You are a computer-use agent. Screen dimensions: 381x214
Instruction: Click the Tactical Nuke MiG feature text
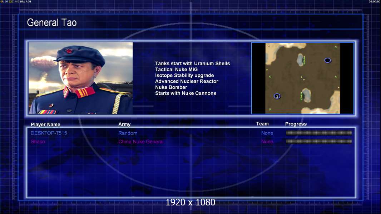pos(177,69)
